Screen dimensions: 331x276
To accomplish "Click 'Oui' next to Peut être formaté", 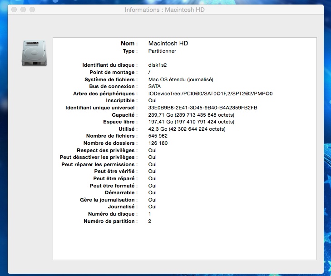I will click(153, 186).
